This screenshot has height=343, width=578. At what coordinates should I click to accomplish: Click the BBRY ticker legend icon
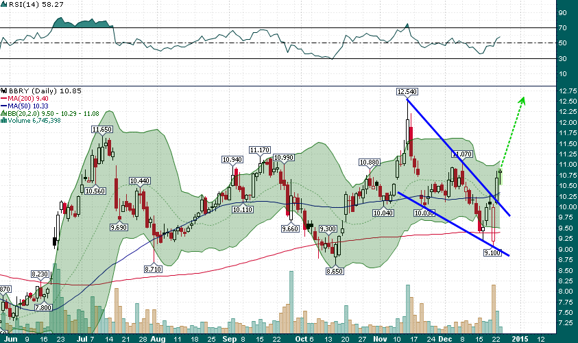point(3,91)
